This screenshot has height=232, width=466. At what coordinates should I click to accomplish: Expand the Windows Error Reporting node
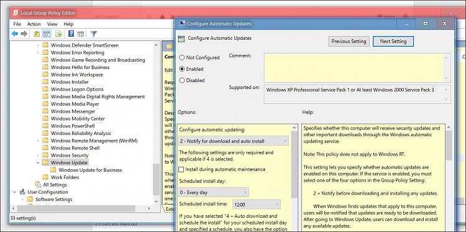38,53
